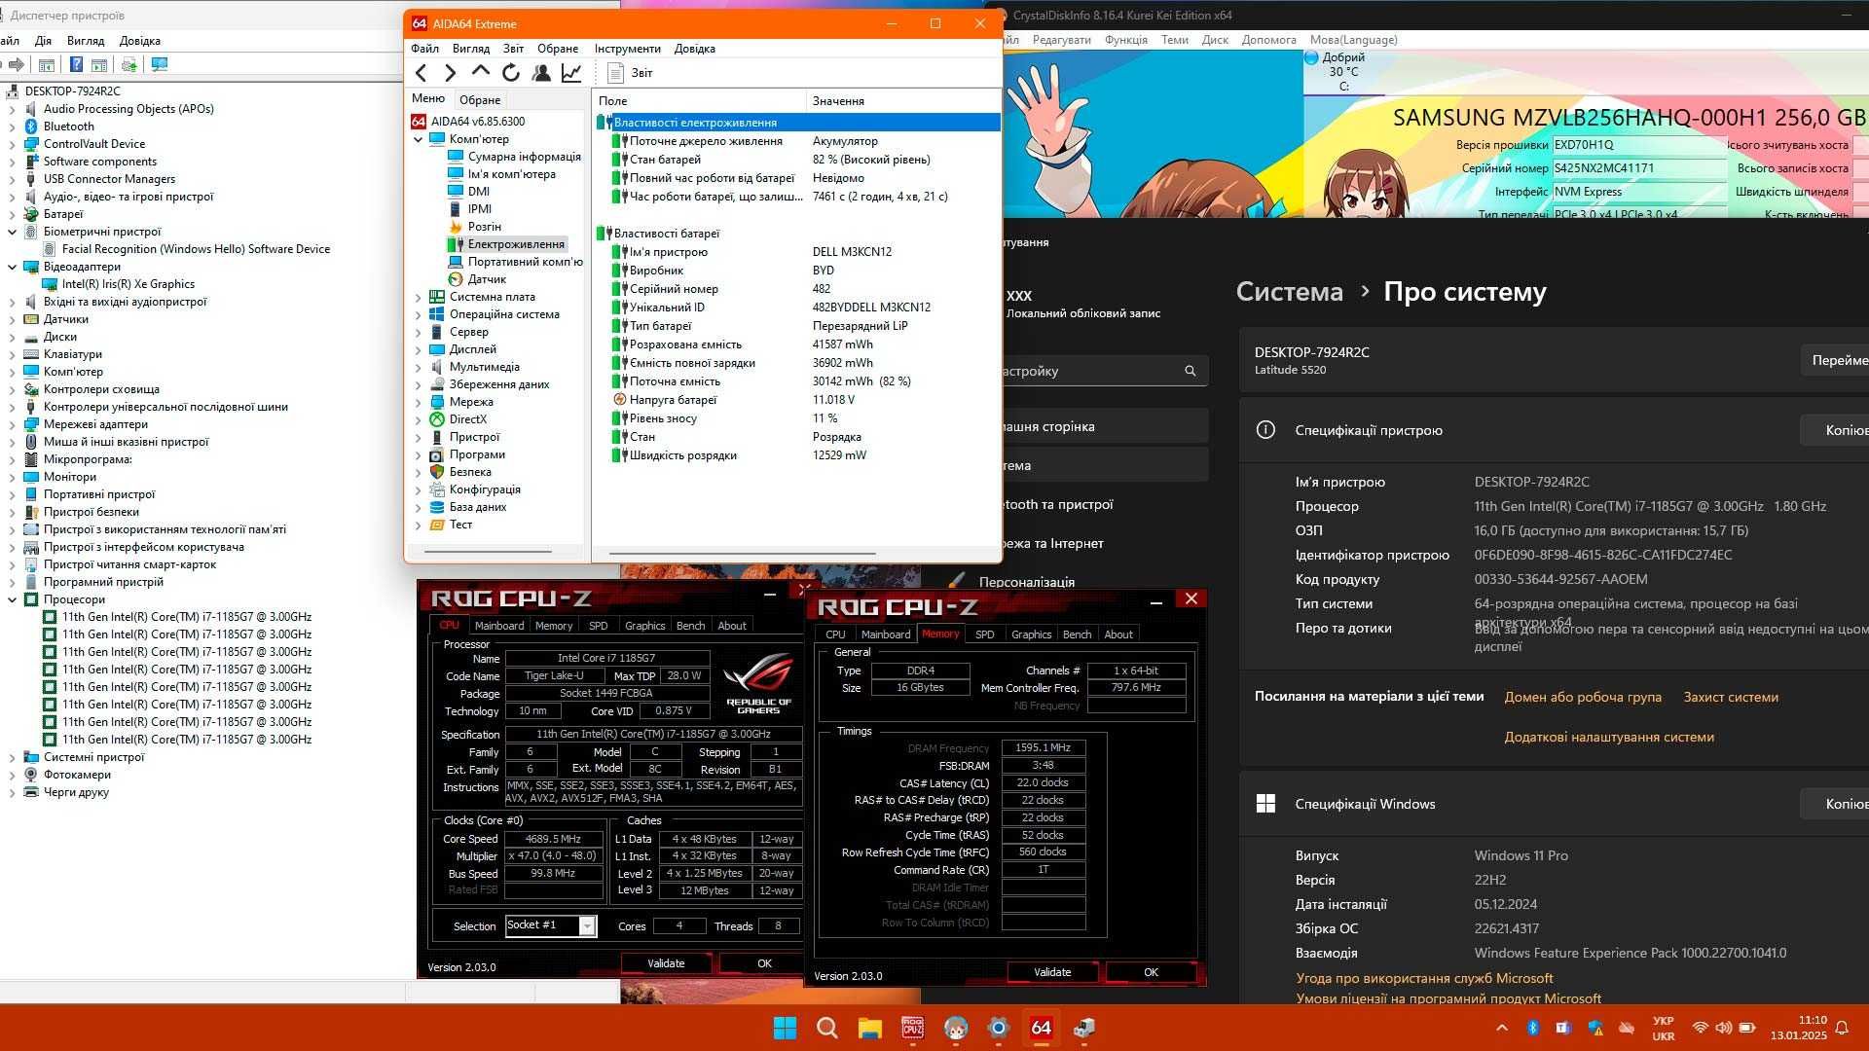Viewport: 1869px width, 1051px height.
Task: Open the AIDA64 user/remote icon
Action: click(541, 73)
